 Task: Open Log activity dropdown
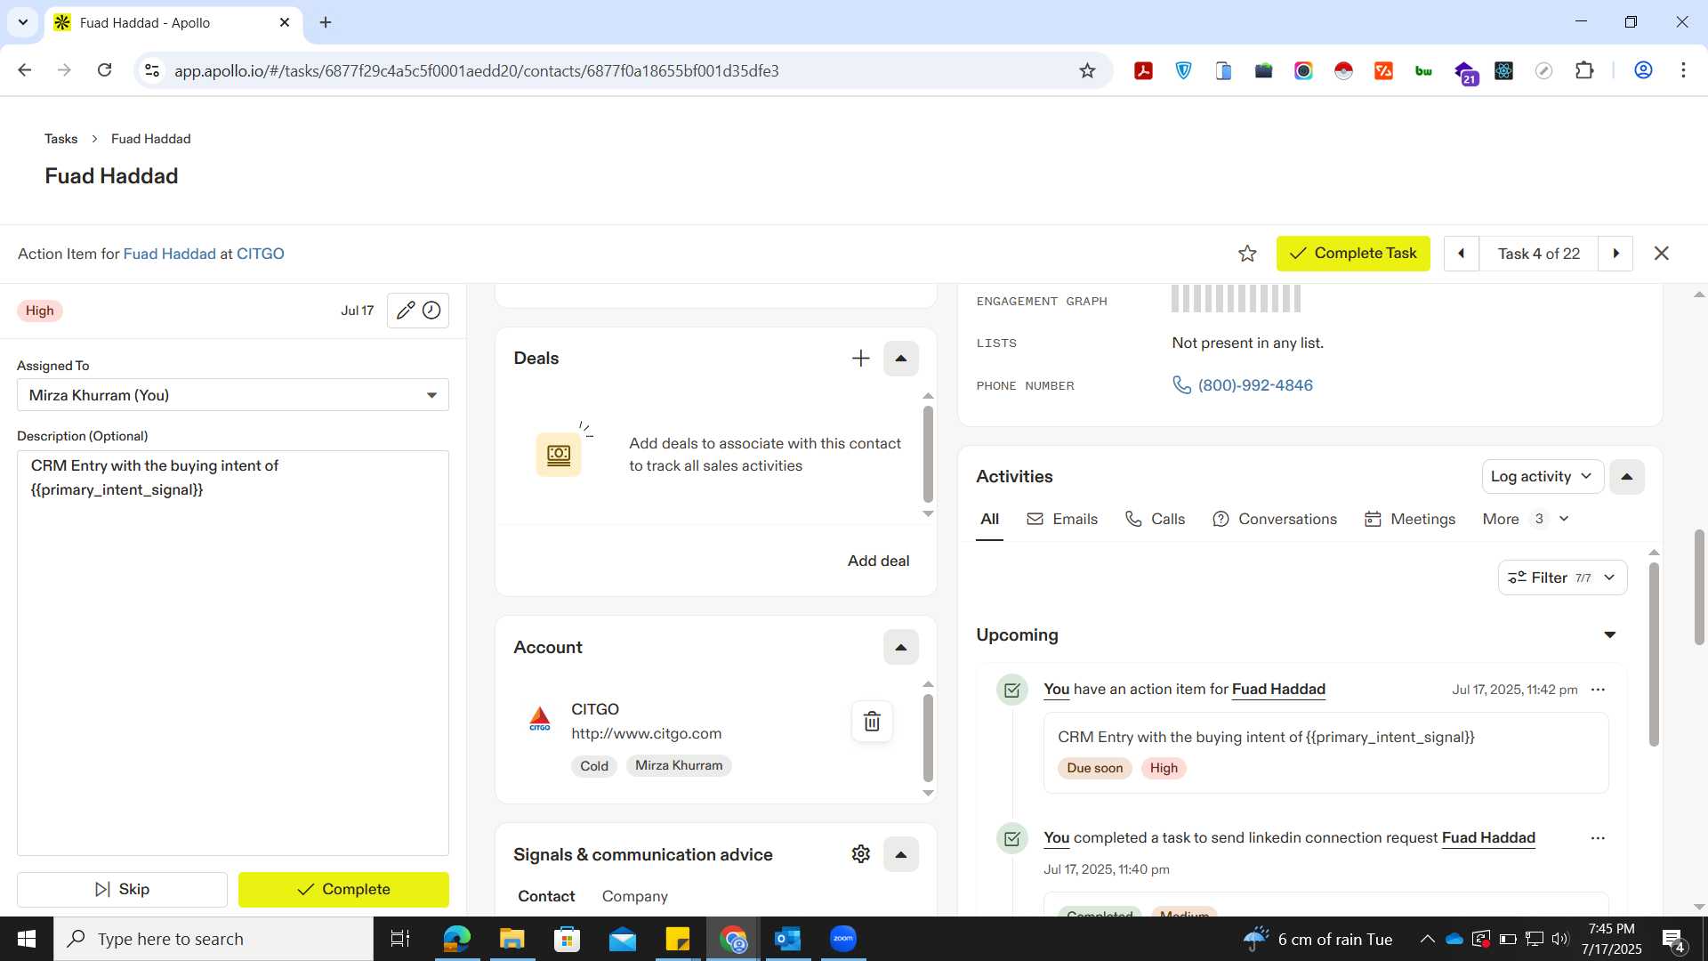click(x=1542, y=477)
